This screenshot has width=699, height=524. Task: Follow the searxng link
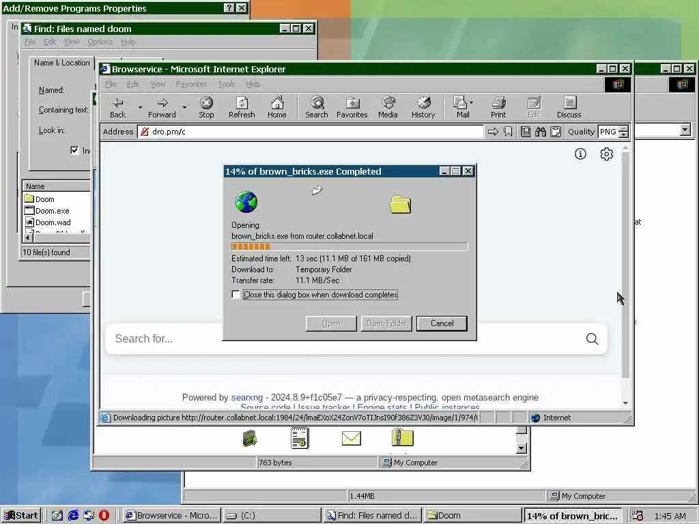pyautogui.click(x=247, y=397)
